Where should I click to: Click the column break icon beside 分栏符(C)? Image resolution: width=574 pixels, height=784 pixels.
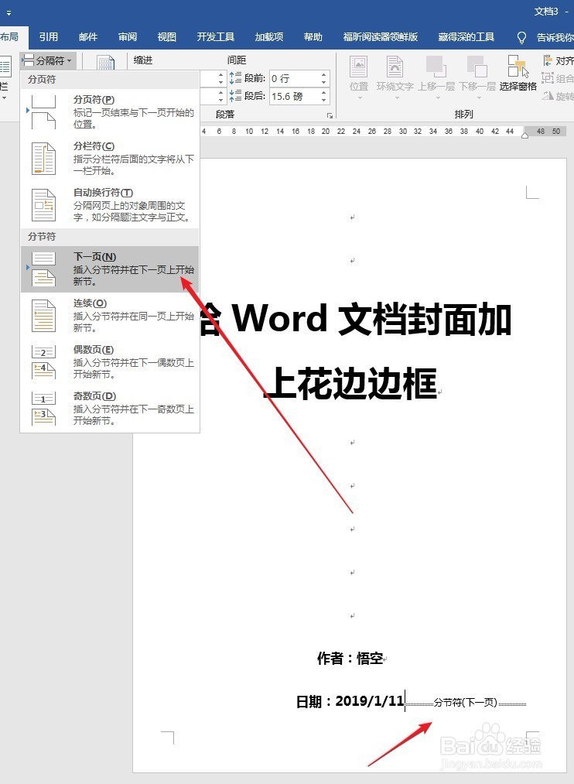[43, 158]
